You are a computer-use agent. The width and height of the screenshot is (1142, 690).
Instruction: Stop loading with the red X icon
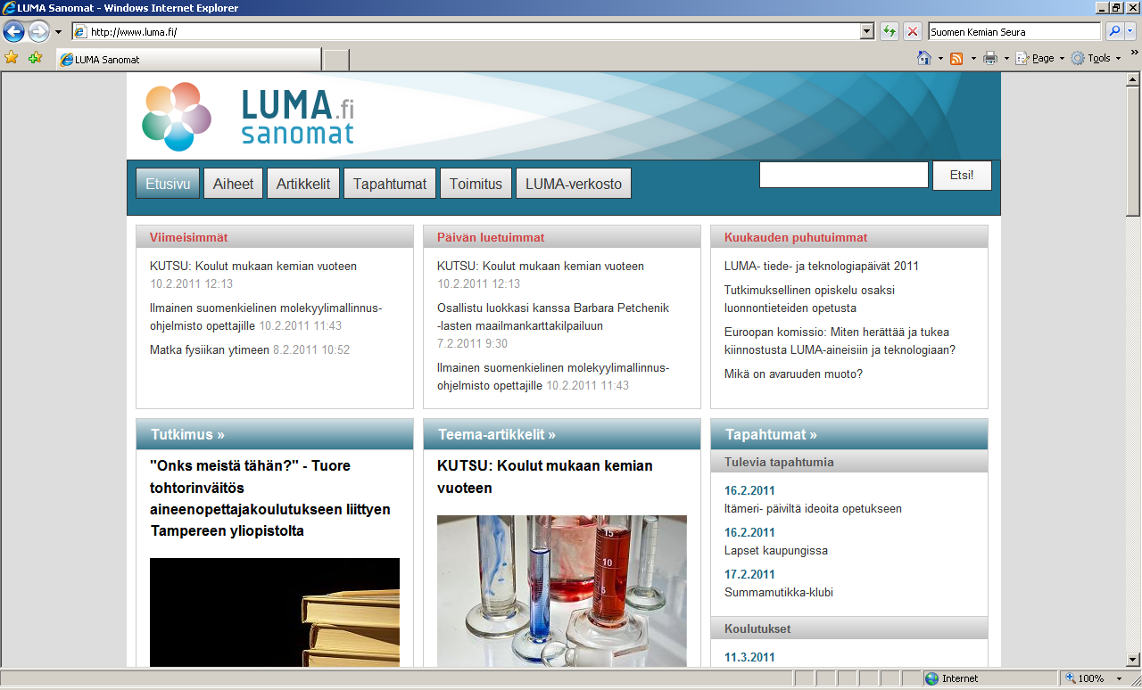[x=913, y=31]
